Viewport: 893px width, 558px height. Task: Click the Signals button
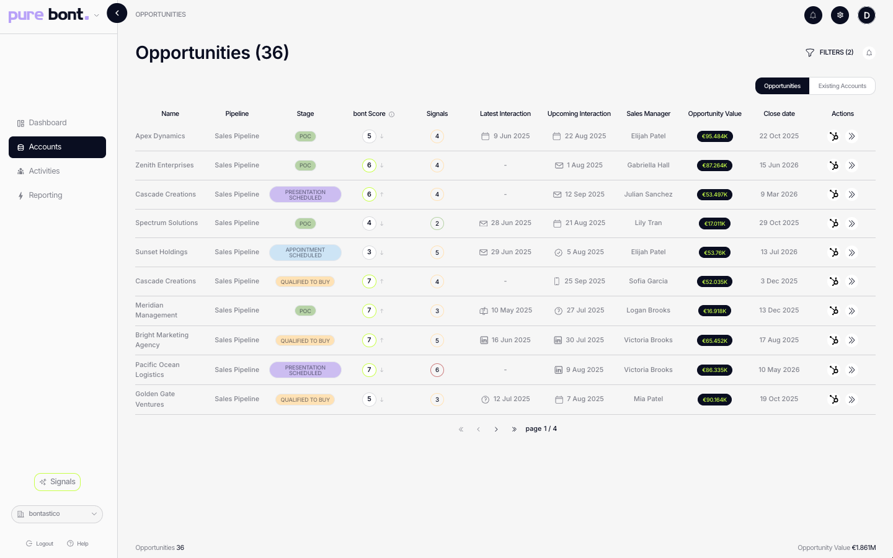(57, 482)
